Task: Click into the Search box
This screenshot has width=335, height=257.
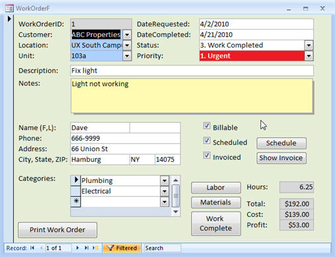Action: coord(161,248)
